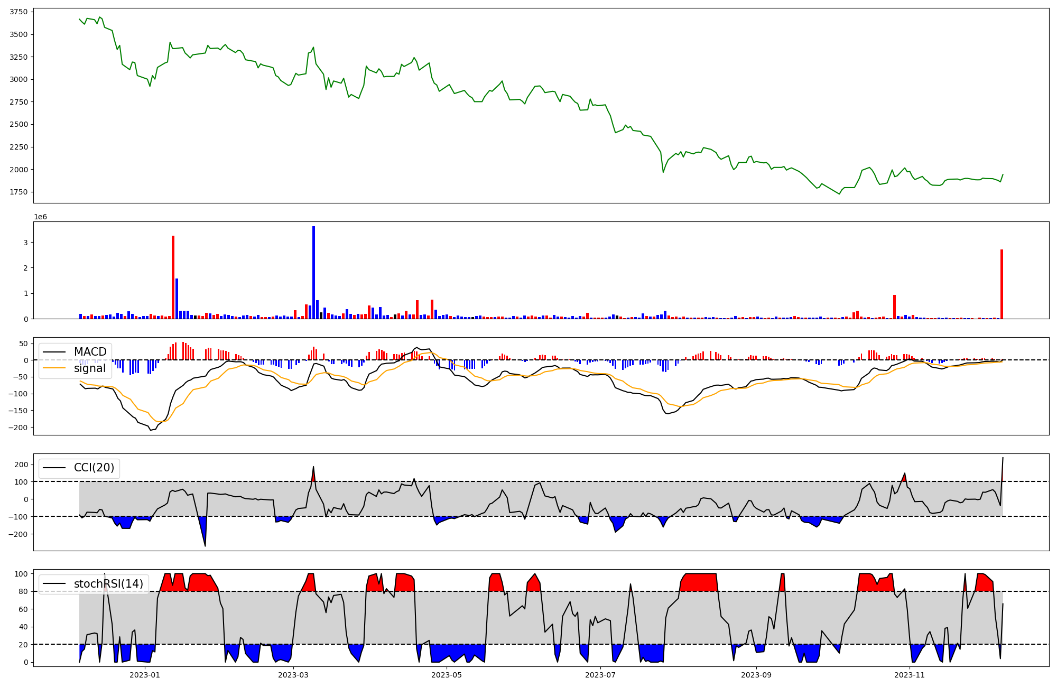Click the 80 stochRSI axis tick label
The width and height of the screenshot is (1057, 687).
click(23, 591)
